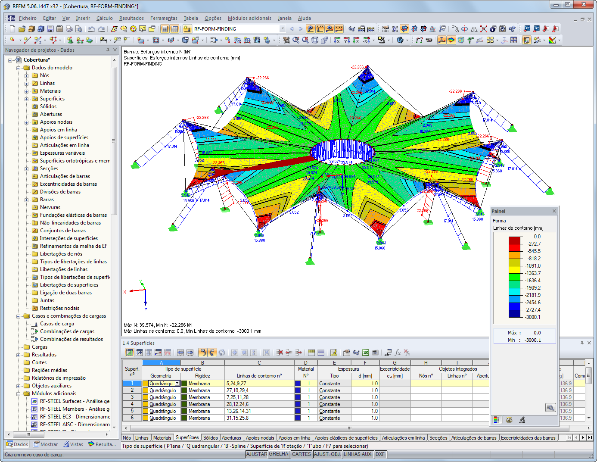597x462 pixels.
Task: Switch to the Vistas navigator tab
Action: click(73, 444)
